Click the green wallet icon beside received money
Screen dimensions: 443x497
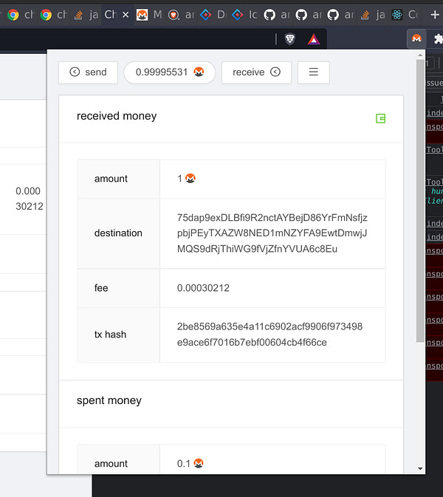[x=380, y=119]
